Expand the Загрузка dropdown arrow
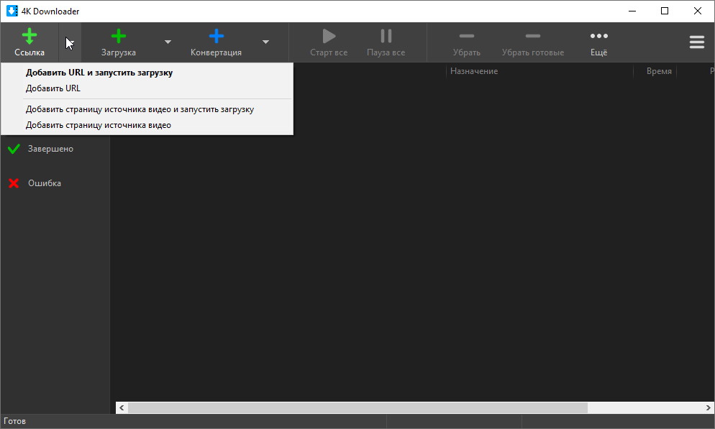This screenshot has width=715, height=429. coord(168,42)
